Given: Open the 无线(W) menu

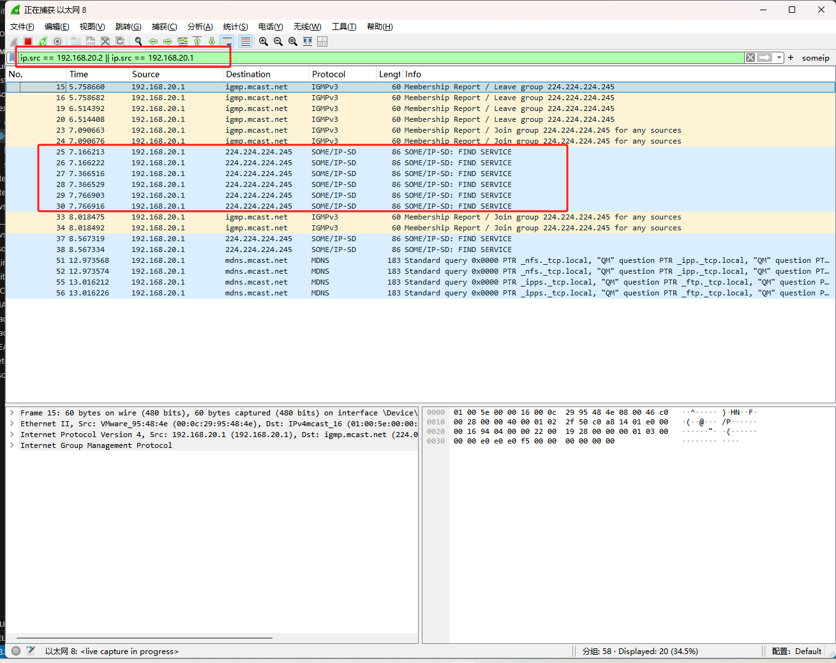Looking at the screenshot, I should click(307, 27).
